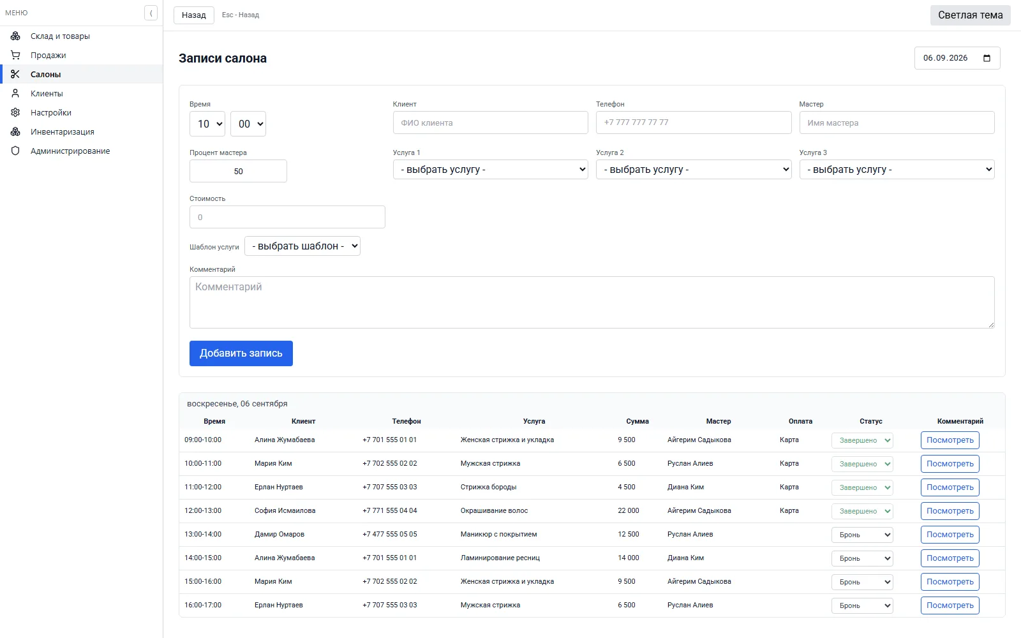Open the Склад и товары menu section
Image resolution: width=1021 pixels, height=638 pixels.
(81, 36)
